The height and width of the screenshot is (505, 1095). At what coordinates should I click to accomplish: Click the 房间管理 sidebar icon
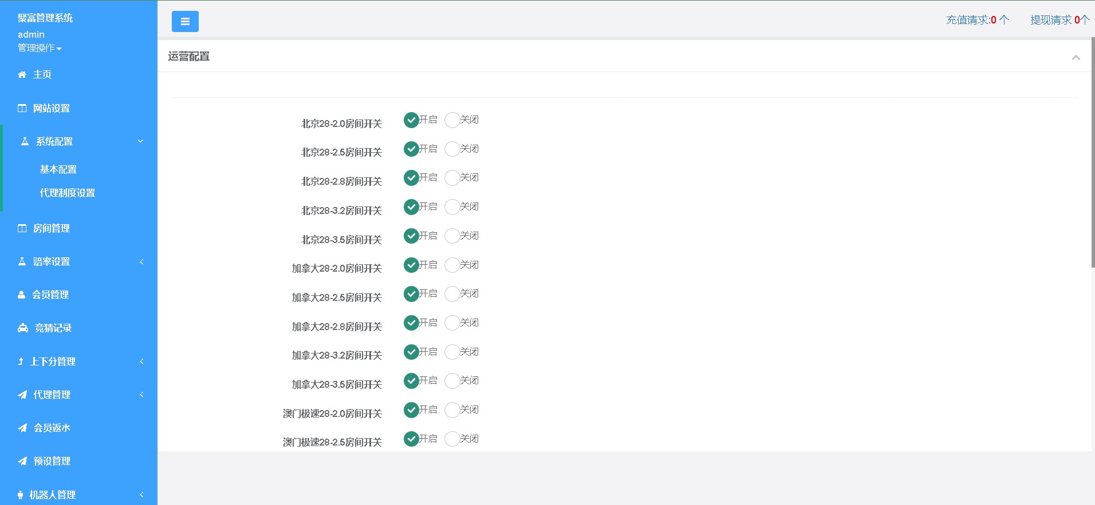(x=22, y=228)
